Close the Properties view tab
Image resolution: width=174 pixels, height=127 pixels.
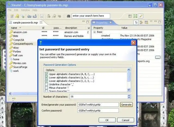(111, 22)
